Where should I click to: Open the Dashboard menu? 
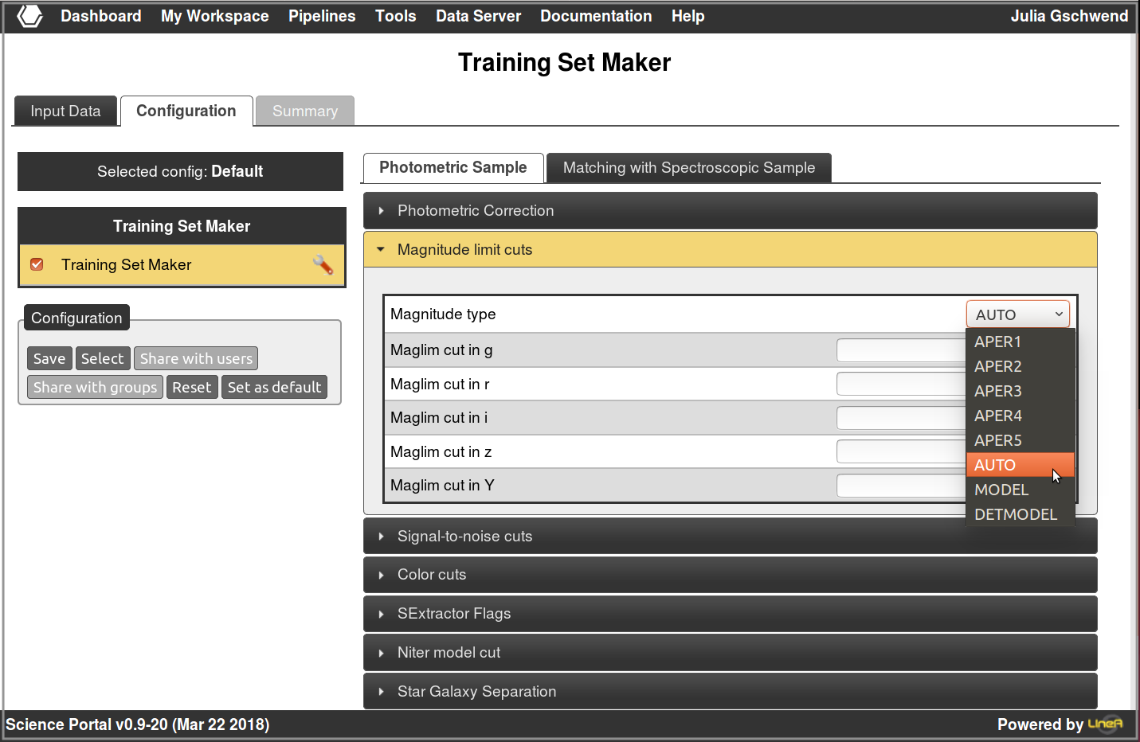(101, 16)
